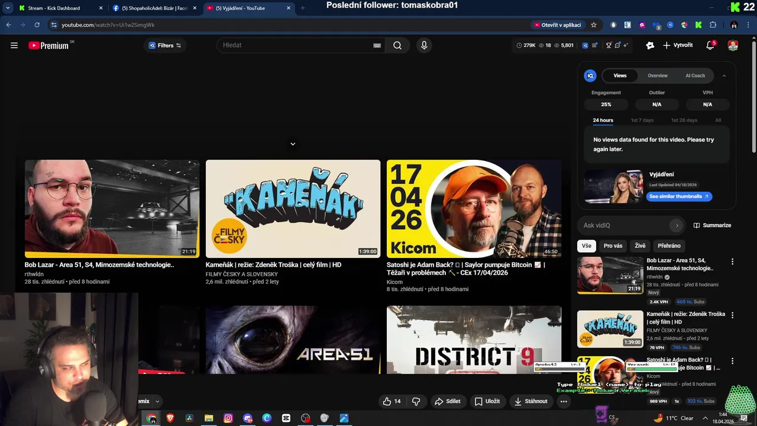
Task: Reload the page
Action: coord(37,25)
